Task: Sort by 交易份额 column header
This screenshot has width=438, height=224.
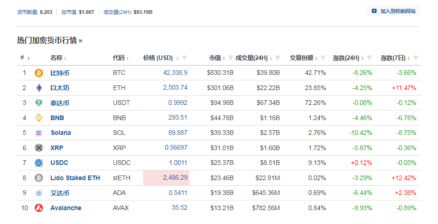Action: pyautogui.click(x=304, y=58)
